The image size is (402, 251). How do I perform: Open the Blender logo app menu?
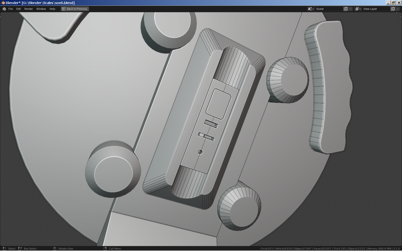pyautogui.click(x=4, y=9)
